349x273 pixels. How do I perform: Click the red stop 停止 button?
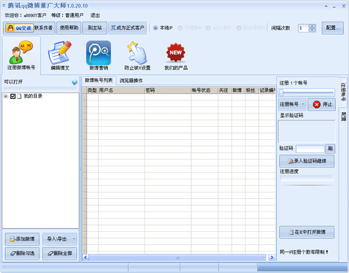(x=322, y=104)
